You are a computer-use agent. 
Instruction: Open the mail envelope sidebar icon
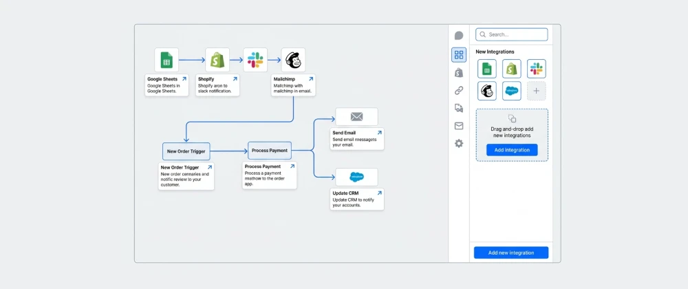[x=459, y=126]
